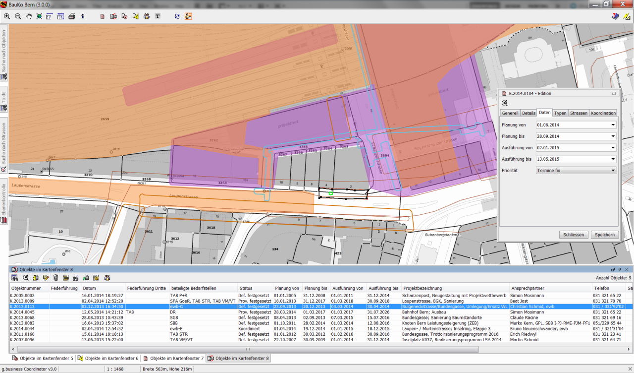Open the 'Ausführung bis' date dropdown
Viewport: 634px width, 373px height.
click(x=613, y=159)
